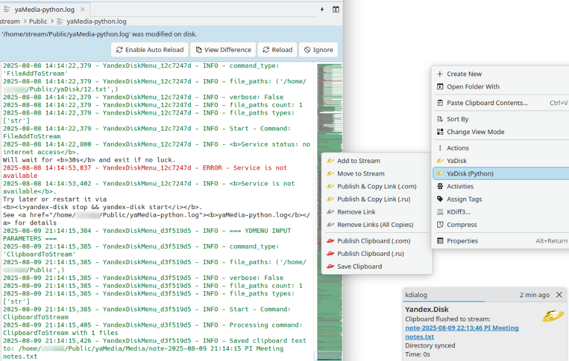Click the 'YDMENU INPUT' log line
This screenshot has width=569, height=361.
147,235
